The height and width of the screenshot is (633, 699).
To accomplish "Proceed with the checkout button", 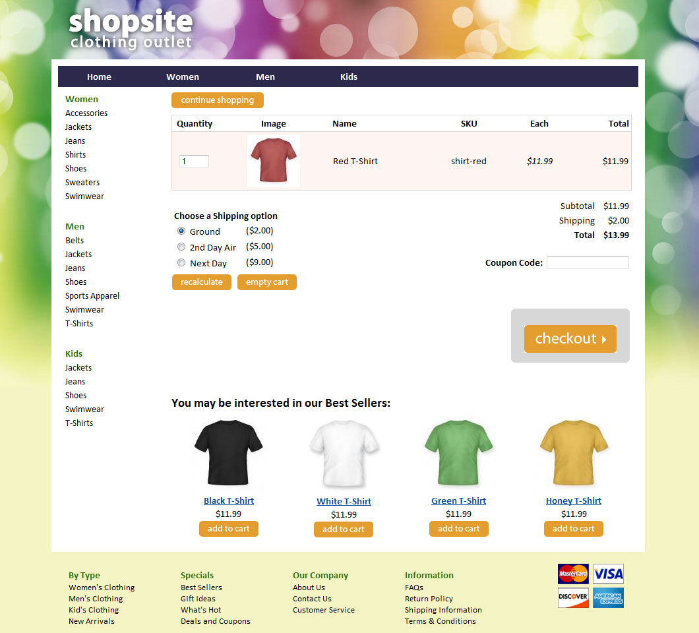I will (x=570, y=339).
